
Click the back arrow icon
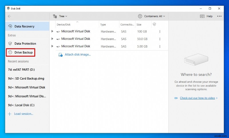[9, 16]
